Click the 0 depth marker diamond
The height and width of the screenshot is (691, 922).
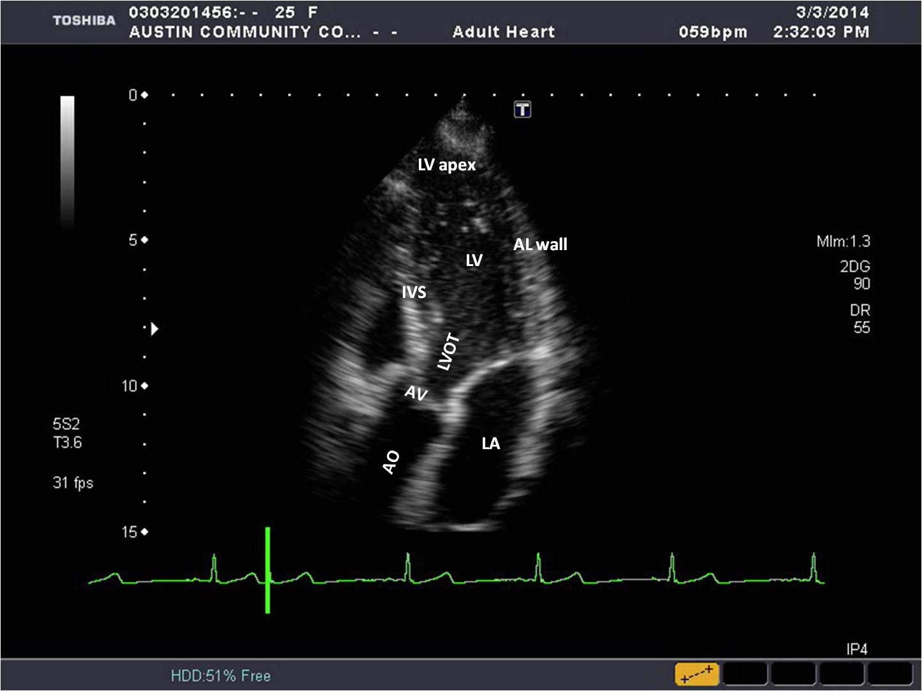[x=145, y=95]
